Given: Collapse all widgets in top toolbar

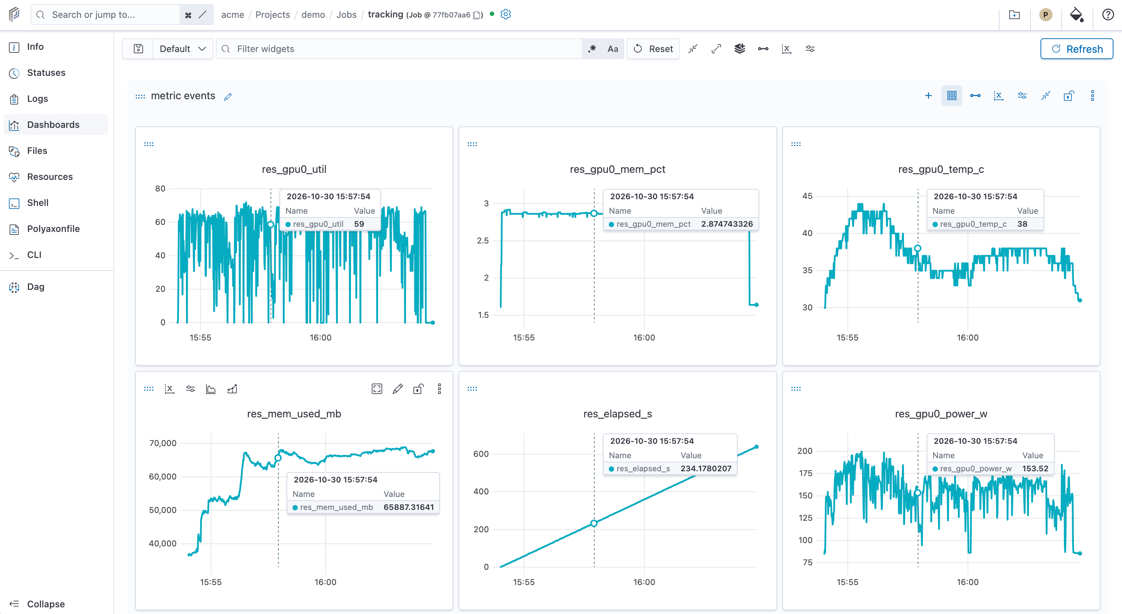Looking at the screenshot, I should (693, 49).
